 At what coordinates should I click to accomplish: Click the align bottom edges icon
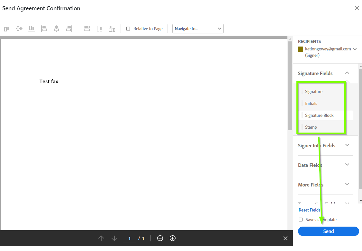[32, 29]
